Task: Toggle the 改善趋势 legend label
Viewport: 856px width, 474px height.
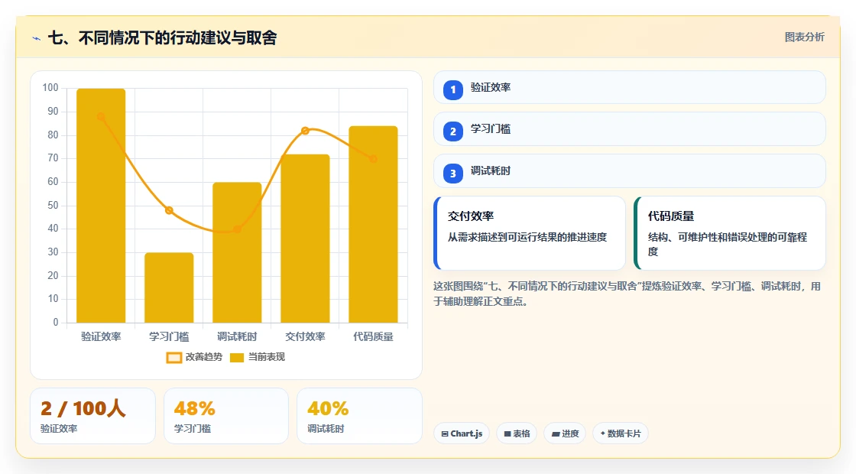Action: click(x=203, y=357)
